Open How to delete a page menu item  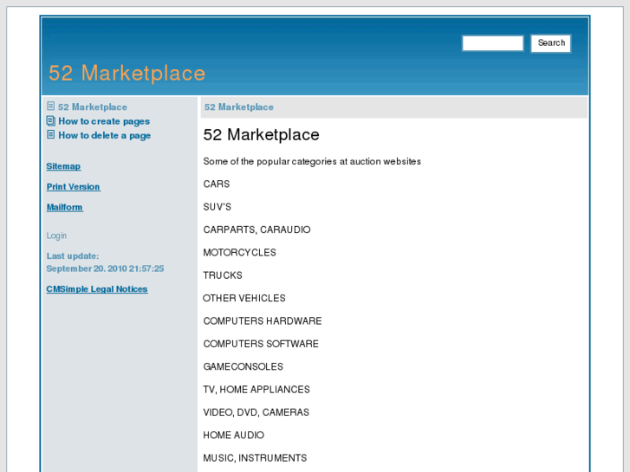[105, 135]
